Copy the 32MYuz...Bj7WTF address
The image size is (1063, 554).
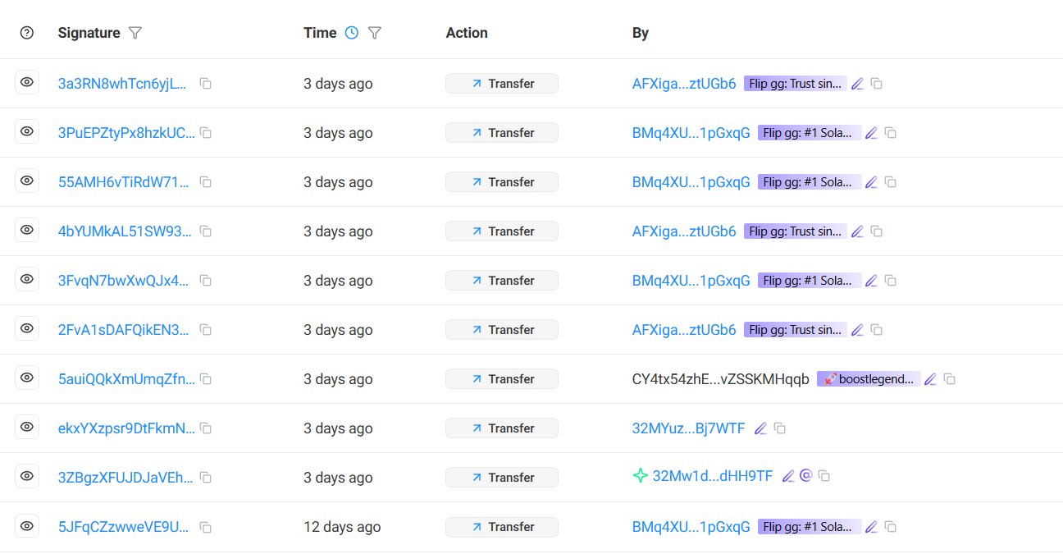(780, 428)
